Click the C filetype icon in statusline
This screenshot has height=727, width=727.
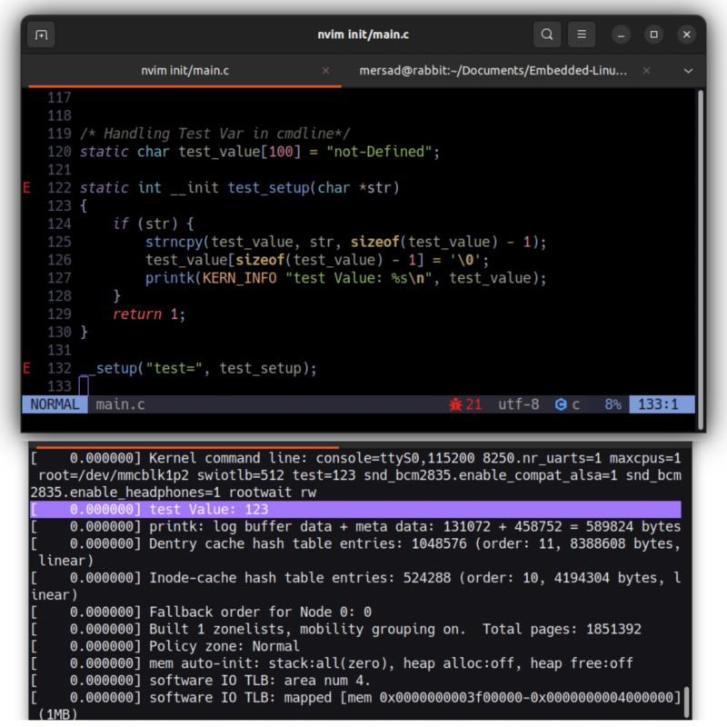(561, 404)
